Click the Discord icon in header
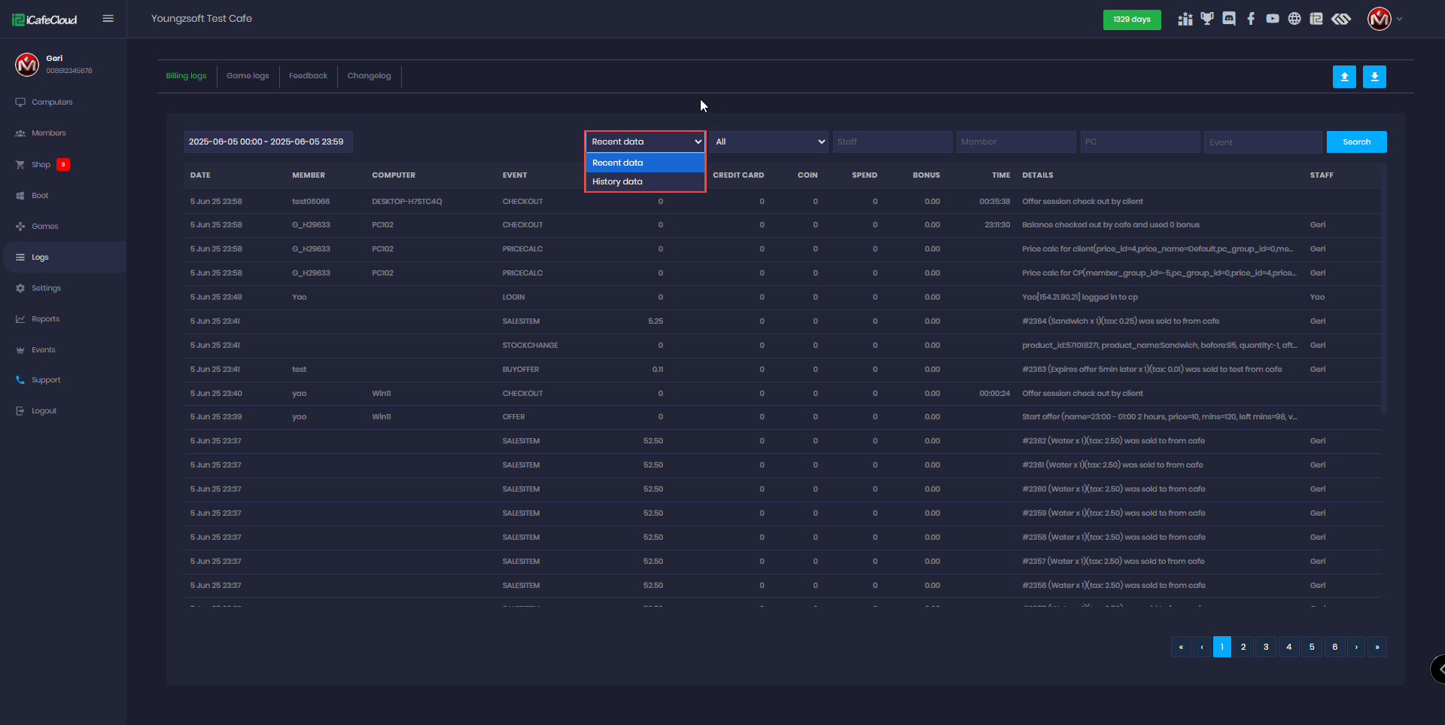Screen dimensions: 1445x725 [1229, 19]
